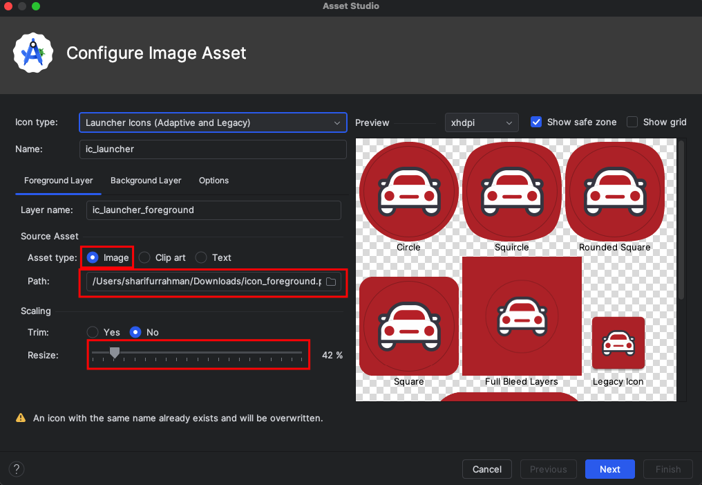The width and height of the screenshot is (702, 485).
Task: Click the Android Studio logo icon
Action: [33, 53]
